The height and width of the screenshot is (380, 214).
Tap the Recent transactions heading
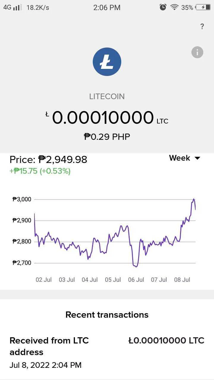click(x=107, y=315)
